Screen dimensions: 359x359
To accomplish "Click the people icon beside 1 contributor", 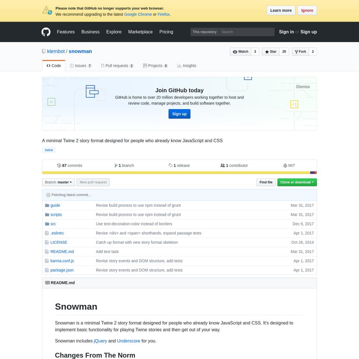I will pyautogui.click(x=223, y=165).
